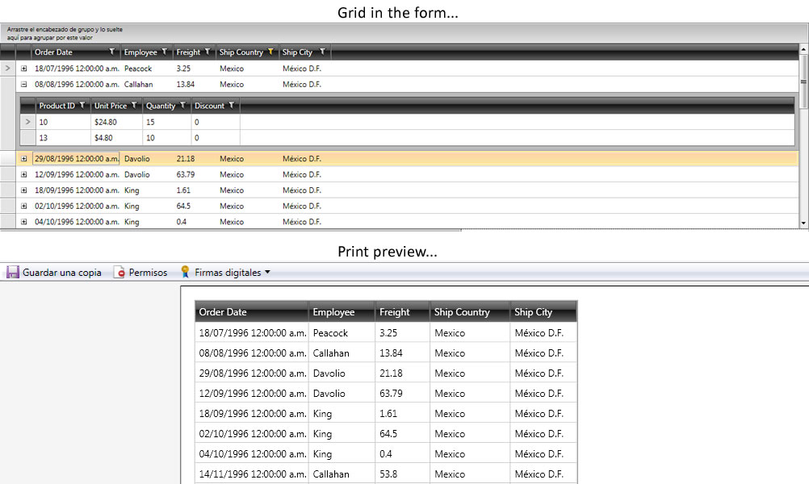The height and width of the screenshot is (484, 809).
Task: Click 'Peacock' in the print preview table
Action: pyautogui.click(x=330, y=333)
